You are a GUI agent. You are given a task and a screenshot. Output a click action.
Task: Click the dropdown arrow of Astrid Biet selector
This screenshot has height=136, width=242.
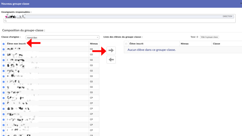[x=97, y=37]
